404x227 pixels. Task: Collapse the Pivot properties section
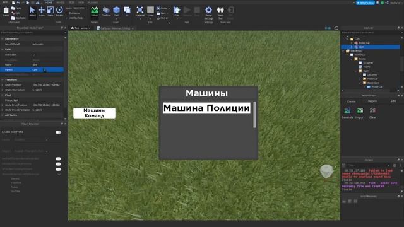click(3, 95)
